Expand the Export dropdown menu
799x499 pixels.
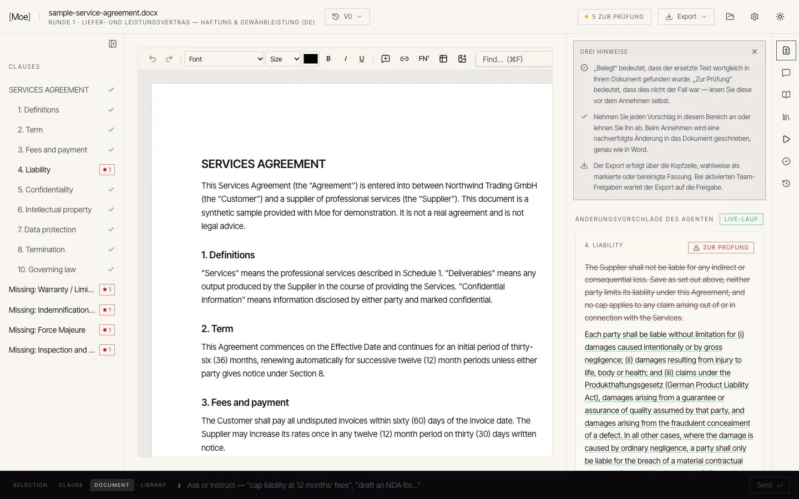[x=686, y=17]
